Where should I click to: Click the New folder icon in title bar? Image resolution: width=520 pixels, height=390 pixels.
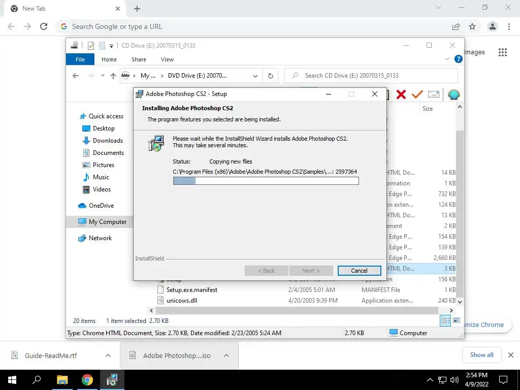tap(102, 45)
